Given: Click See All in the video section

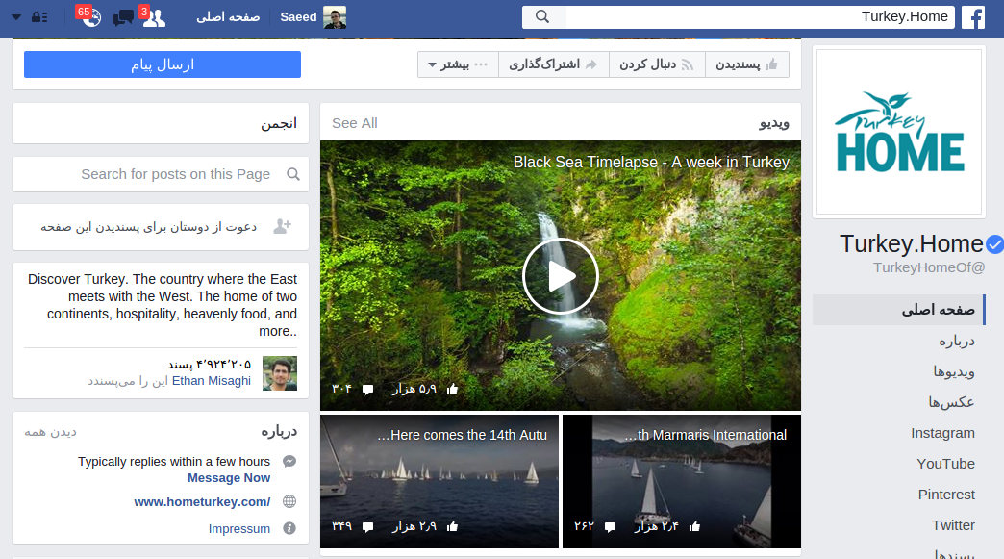Looking at the screenshot, I should tap(355, 123).
